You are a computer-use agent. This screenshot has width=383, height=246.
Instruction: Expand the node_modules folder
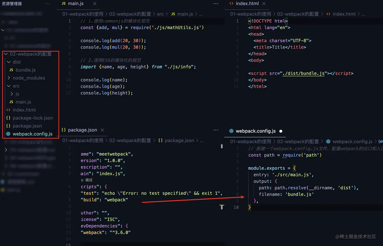[x=9, y=78]
